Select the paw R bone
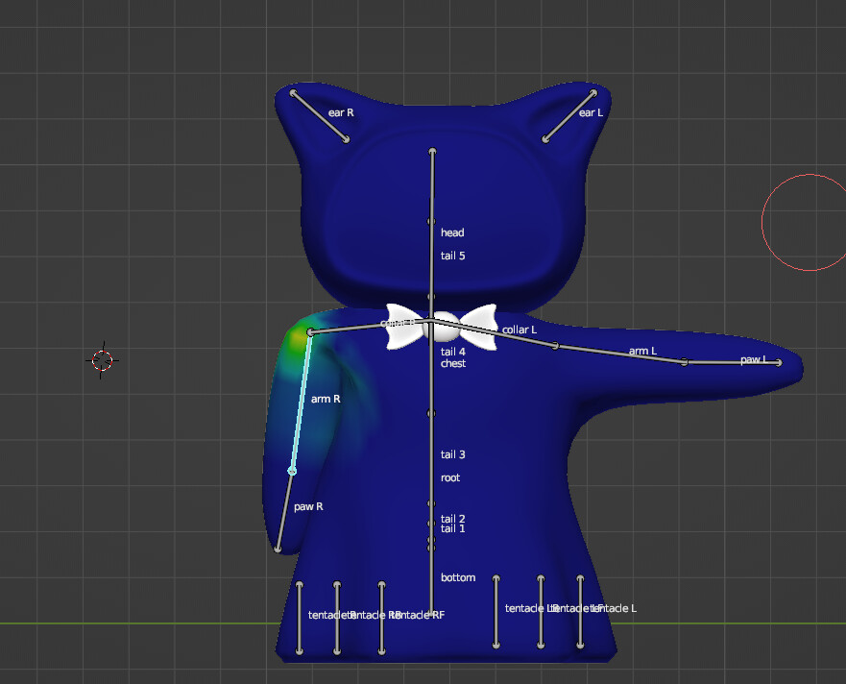Image resolution: width=846 pixels, height=684 pixels. [285, 510]
